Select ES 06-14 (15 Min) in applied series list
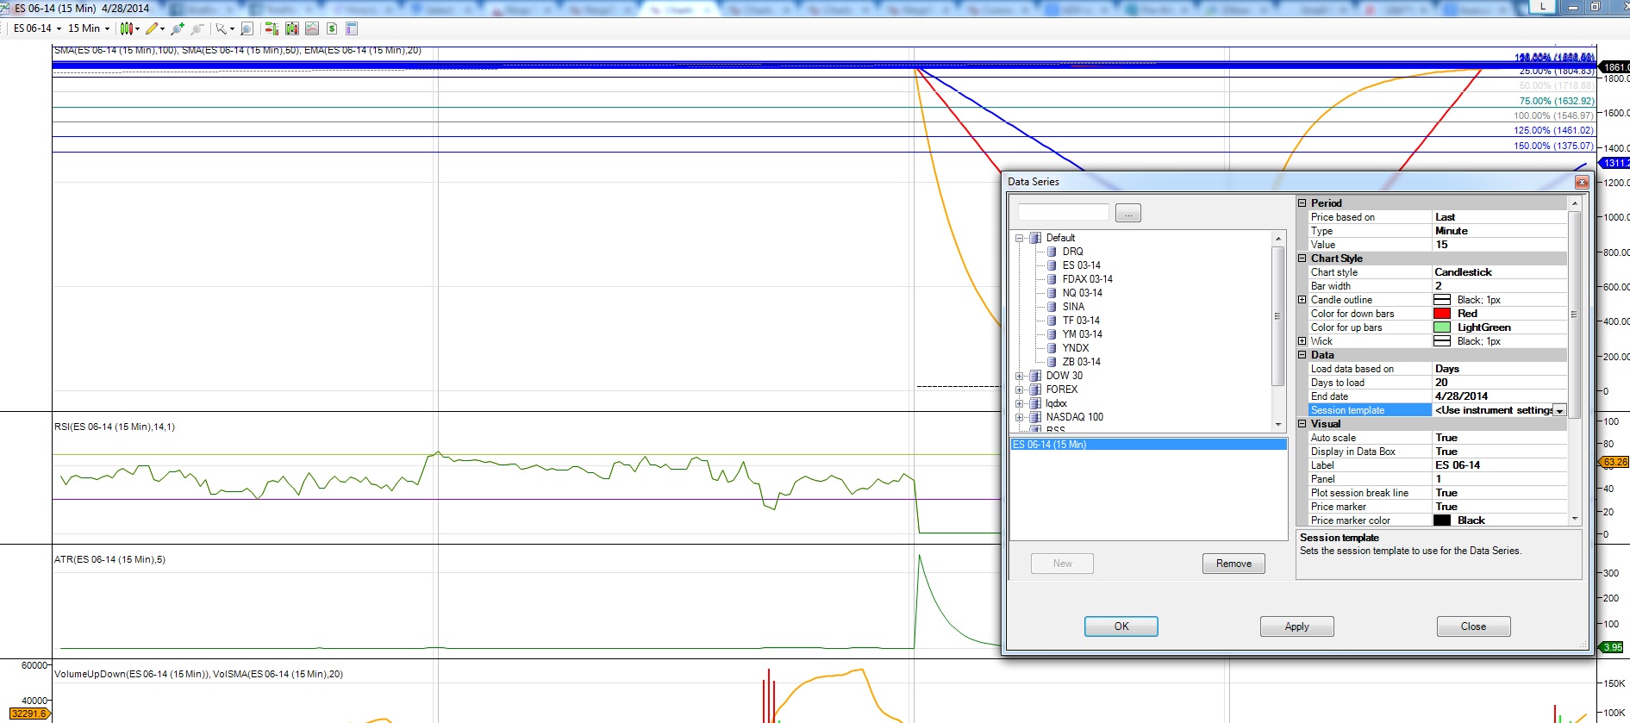The height and width of the screenshot is (723, 1630). pos(1148,445)
